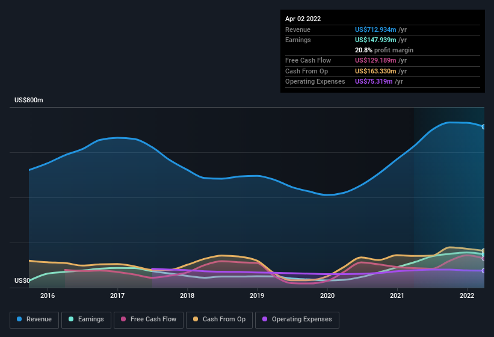Click the Cash From Op tooltip label

coord(306,71)
